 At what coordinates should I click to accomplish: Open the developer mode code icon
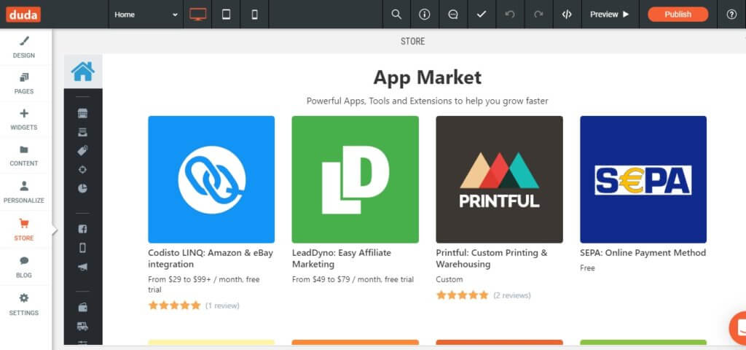click(567, 14)
